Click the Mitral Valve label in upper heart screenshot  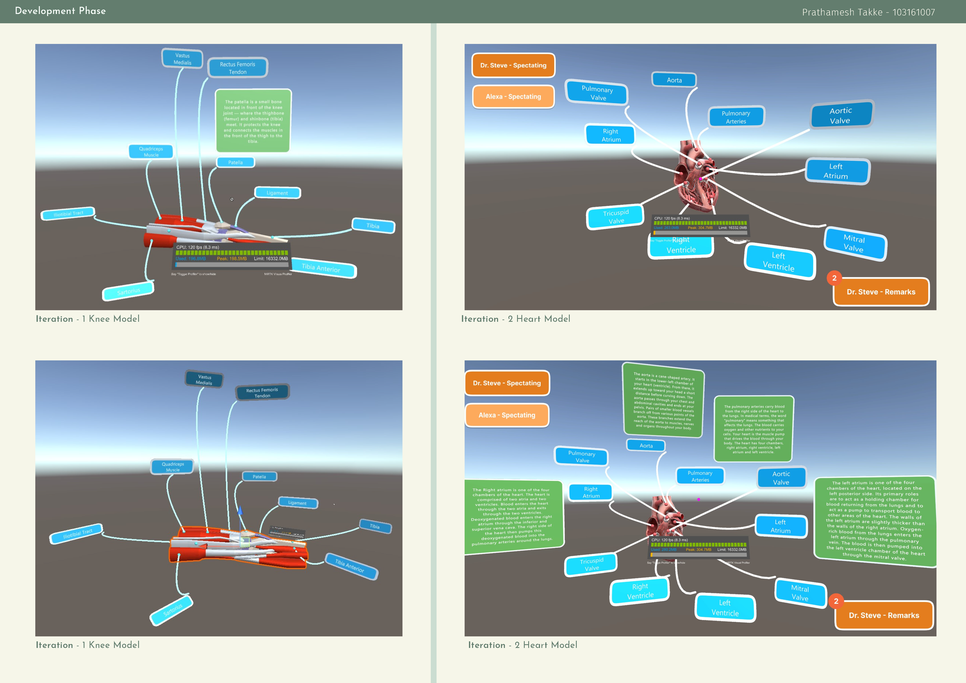click(x=855, y=244)
